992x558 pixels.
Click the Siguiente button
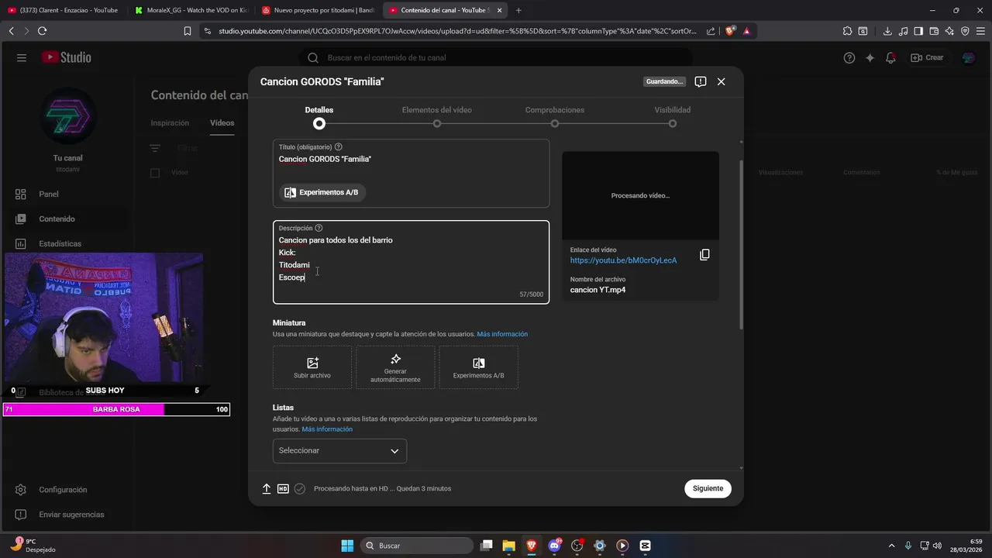(x=708, y=488)
